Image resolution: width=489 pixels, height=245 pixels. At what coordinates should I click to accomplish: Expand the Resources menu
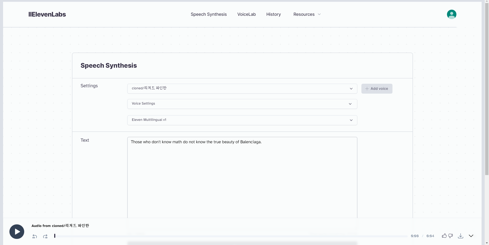coord(307,14)
